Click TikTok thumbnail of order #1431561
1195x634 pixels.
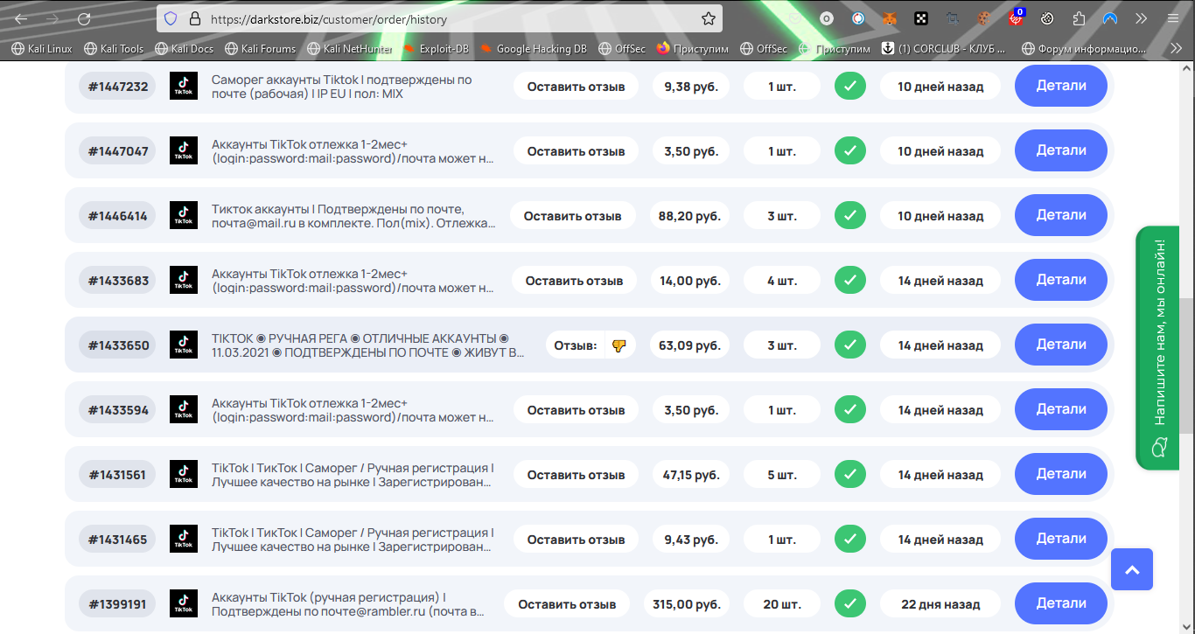(184, 474)
